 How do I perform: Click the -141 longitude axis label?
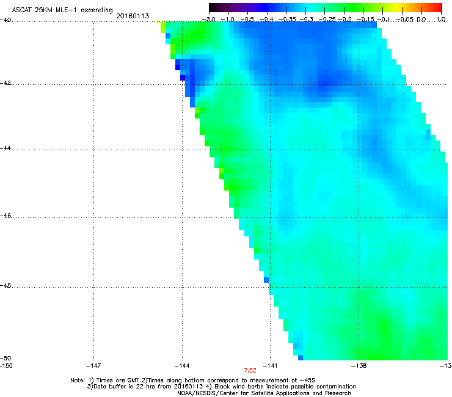click(x=270, y=366)
